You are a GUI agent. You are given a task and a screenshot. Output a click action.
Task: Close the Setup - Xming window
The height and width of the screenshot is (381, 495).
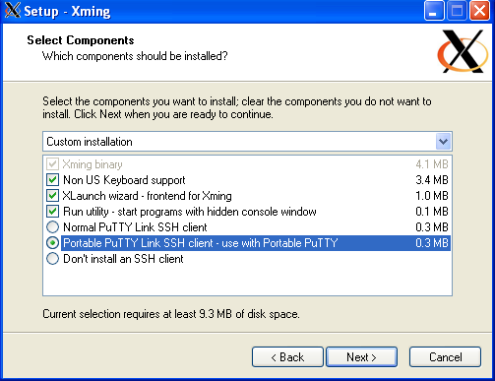point(479,11)
